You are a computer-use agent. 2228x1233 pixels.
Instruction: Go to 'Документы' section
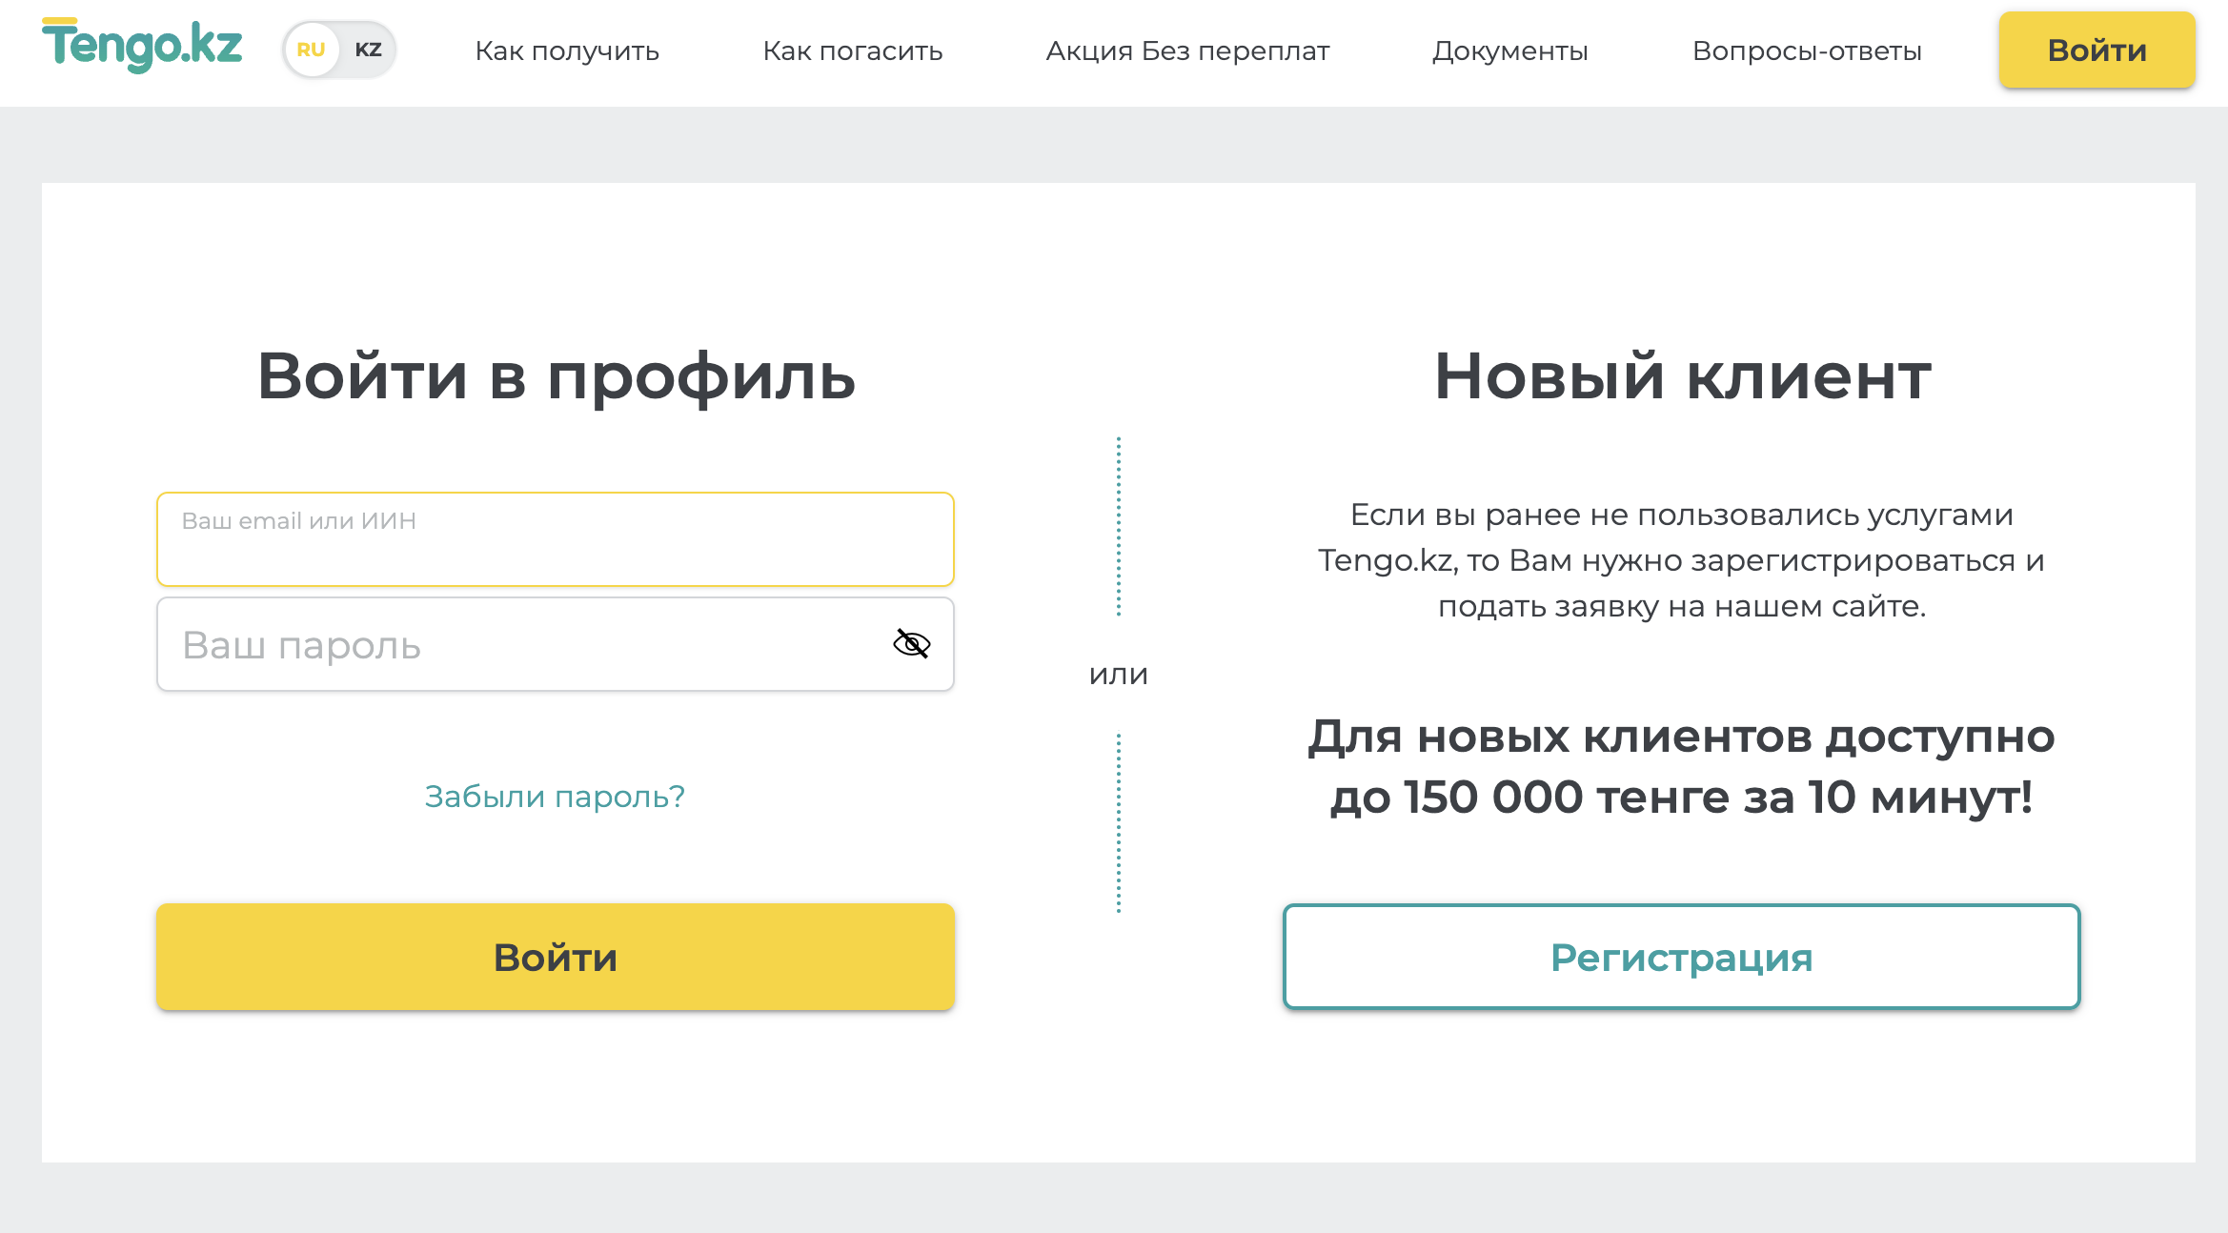pyautogui.click(x=1510, y=51)
